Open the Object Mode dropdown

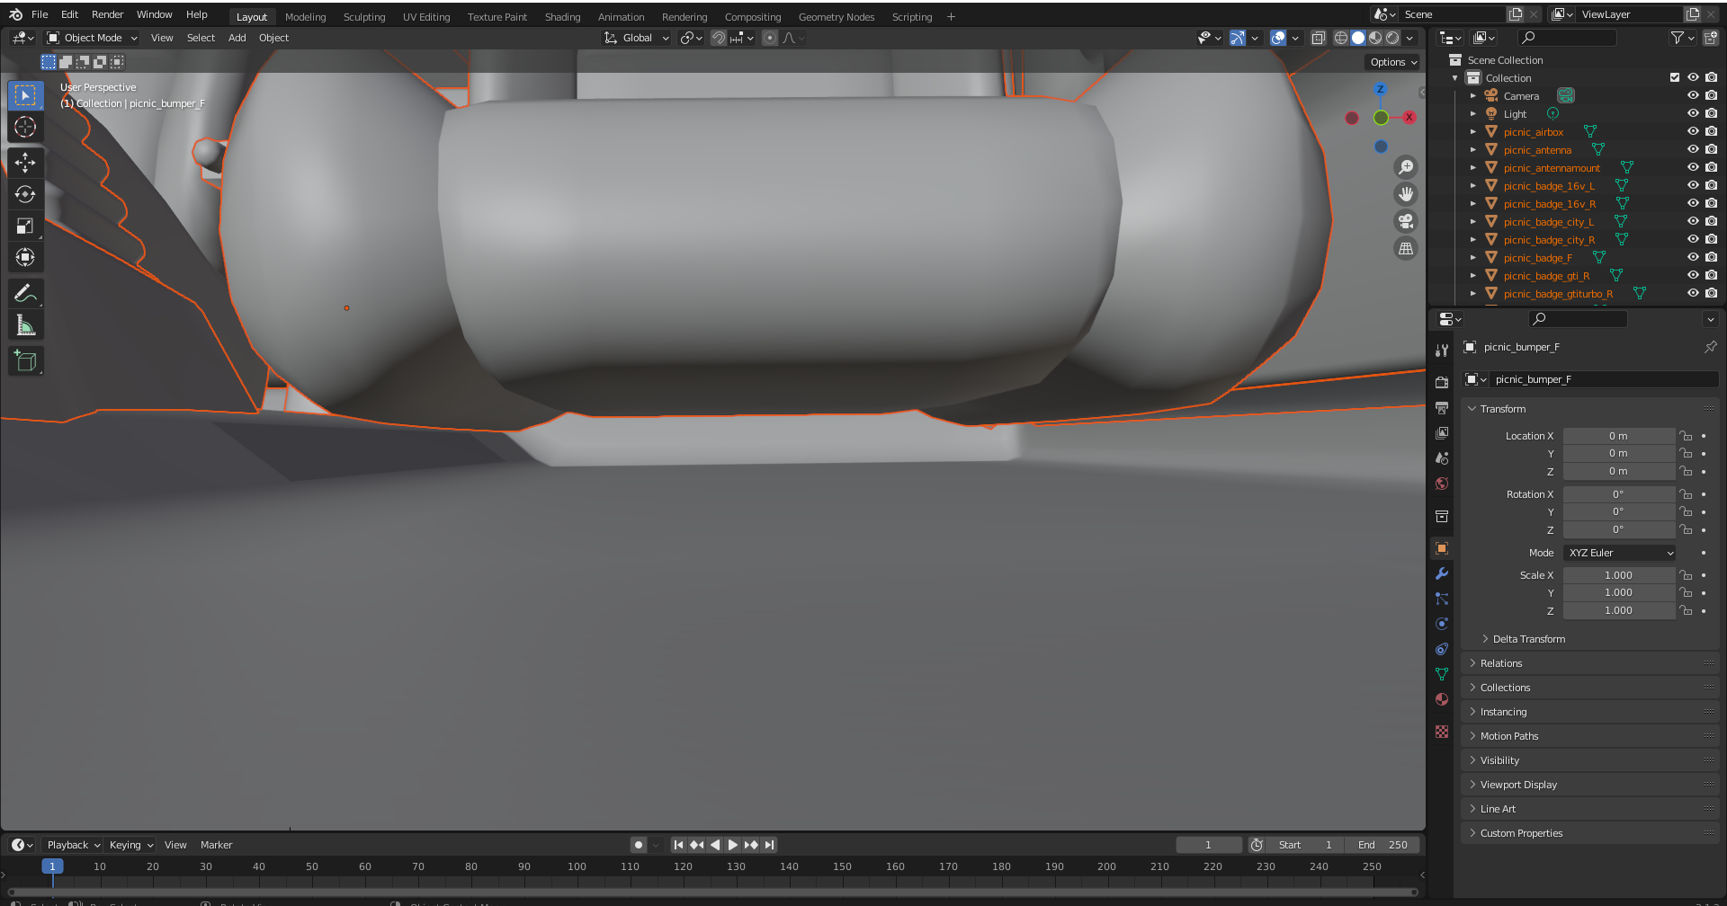tap(93, 38)
